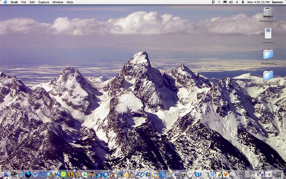
Task: Click the green circle dock icon
Action: tap(63, 175)
